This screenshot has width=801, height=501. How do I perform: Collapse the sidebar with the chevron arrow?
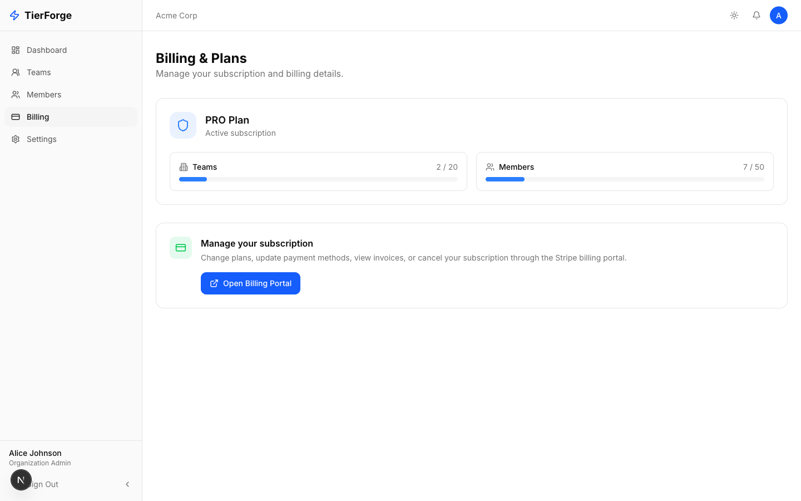click(127, 484)
